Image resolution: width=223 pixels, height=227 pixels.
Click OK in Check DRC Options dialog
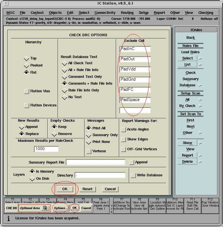[x=65, y=189]
